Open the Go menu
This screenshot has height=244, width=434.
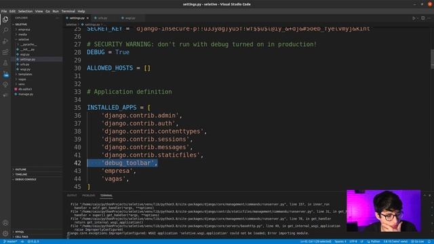tap(48, 12)
